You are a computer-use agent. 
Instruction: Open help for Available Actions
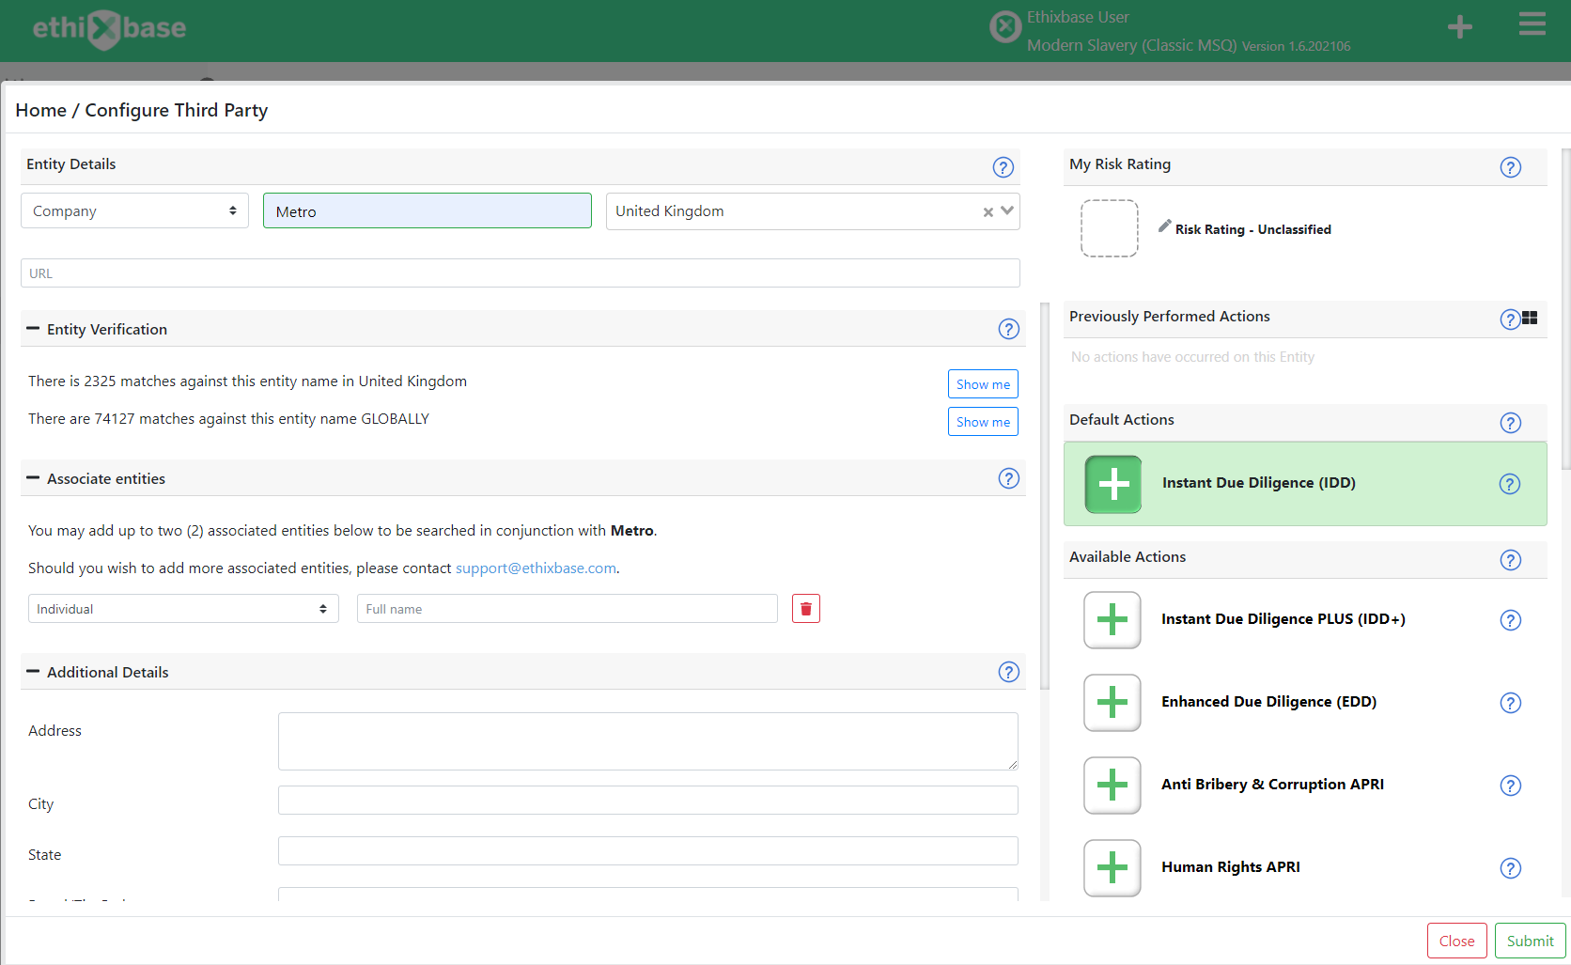[1510, 560]
